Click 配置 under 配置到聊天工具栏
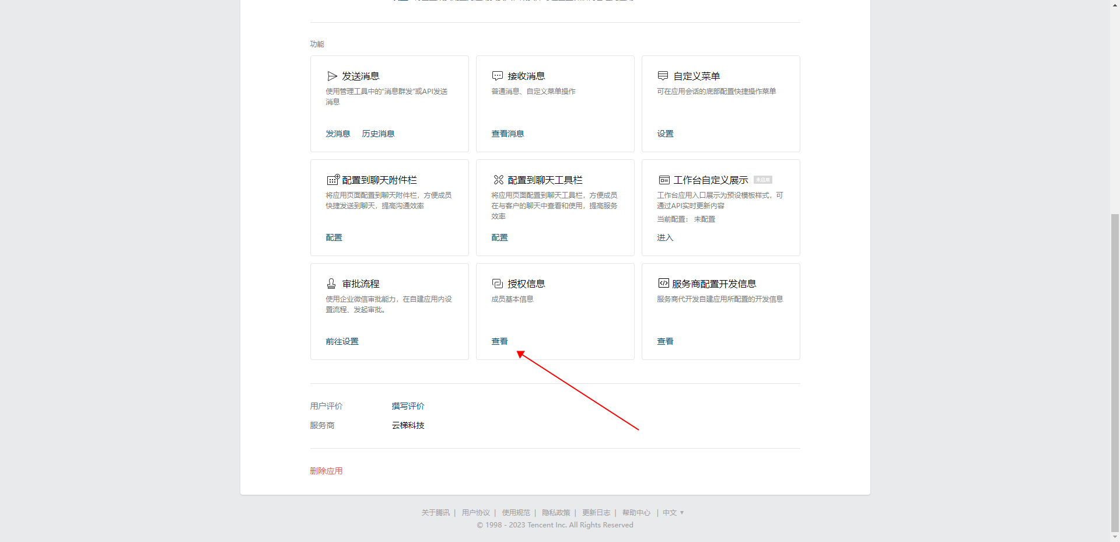The image size is (1120, 542). point(499,237)
